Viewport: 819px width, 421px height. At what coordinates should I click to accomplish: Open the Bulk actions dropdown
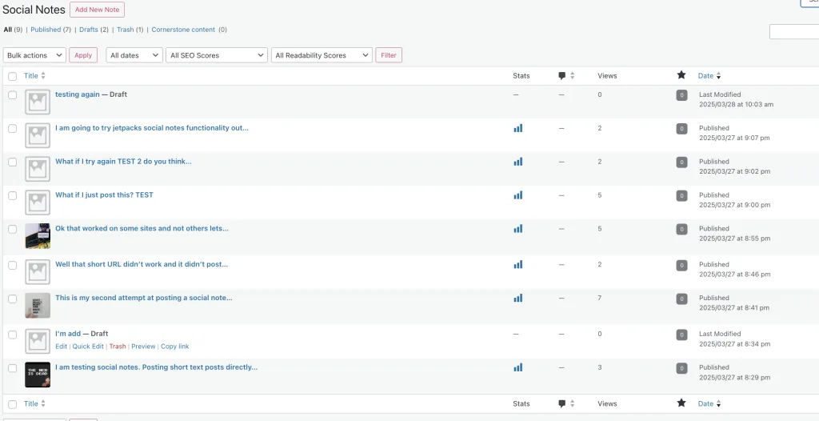[34, 55]
